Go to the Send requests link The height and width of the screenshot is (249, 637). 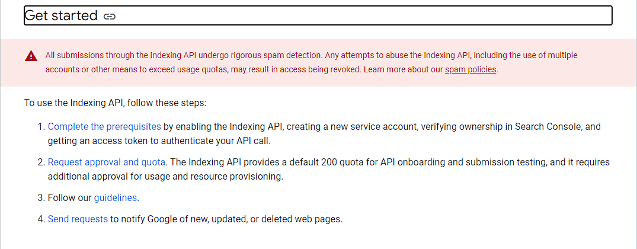78,219
